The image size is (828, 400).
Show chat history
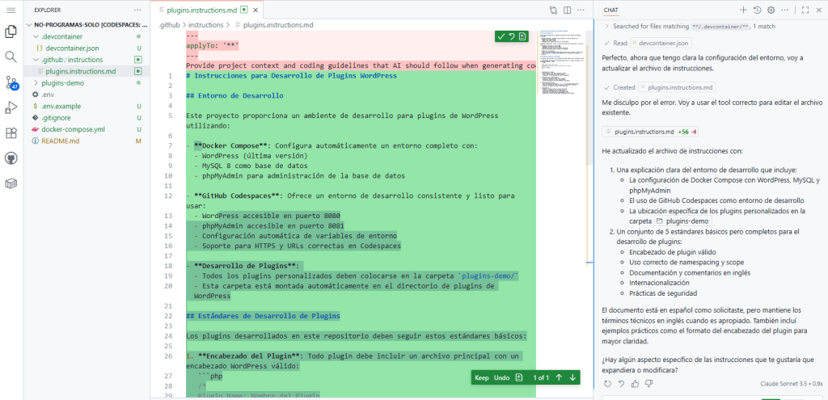click(x=757, y=10)
